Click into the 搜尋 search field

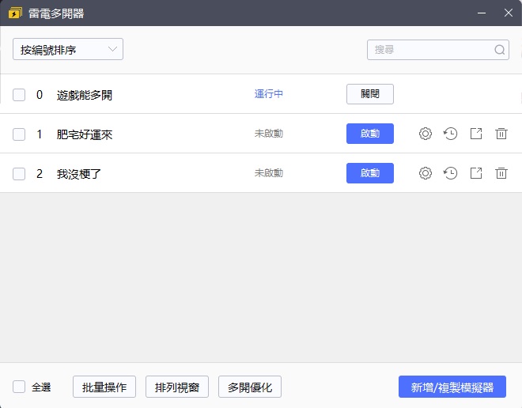click(431, 50)
